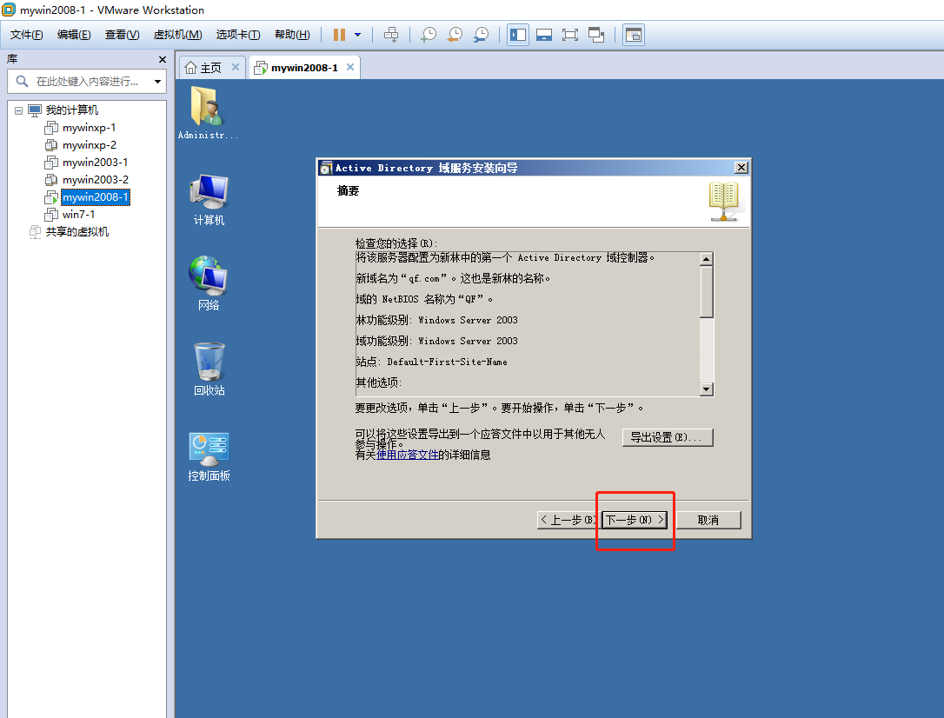Click the line mentioning qf.com domain name
The image size is (944, 718).
453,278
